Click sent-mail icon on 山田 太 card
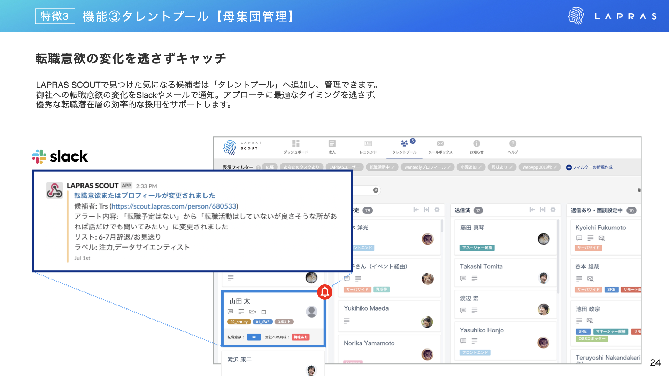 (x=253, y=312)
